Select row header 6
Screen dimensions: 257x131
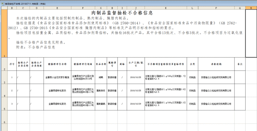(x=4, y=117)
